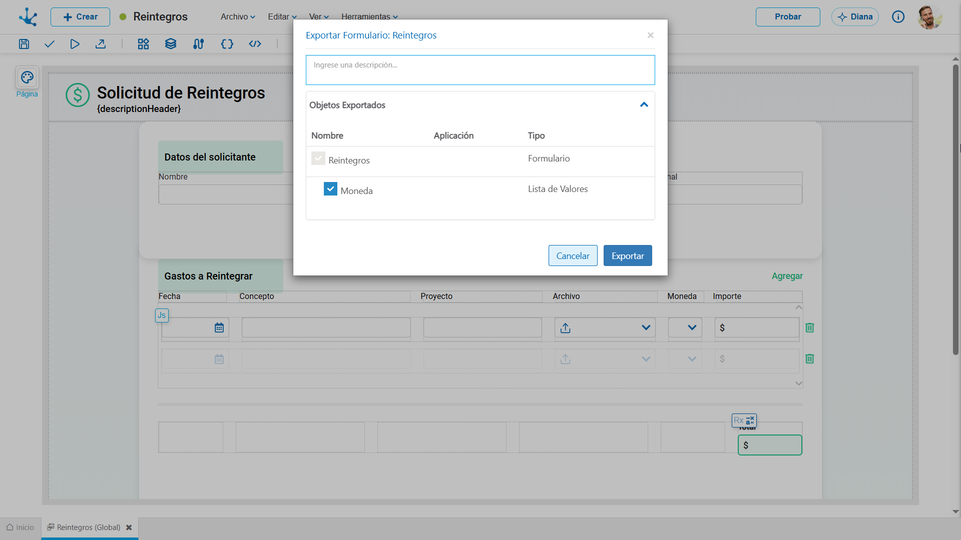Click upload icon in first Archivo row
Viewport: 961px width, 540px height.
coord(566,328)
